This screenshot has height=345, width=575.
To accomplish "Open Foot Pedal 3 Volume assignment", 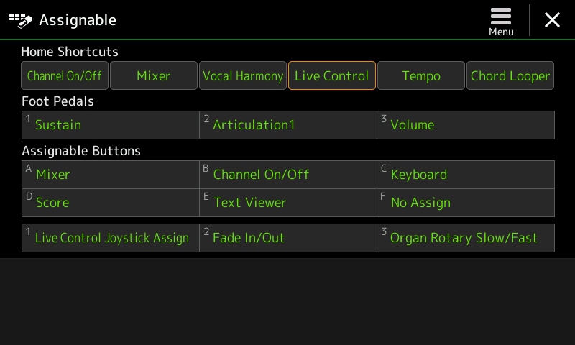I will 466,125.
